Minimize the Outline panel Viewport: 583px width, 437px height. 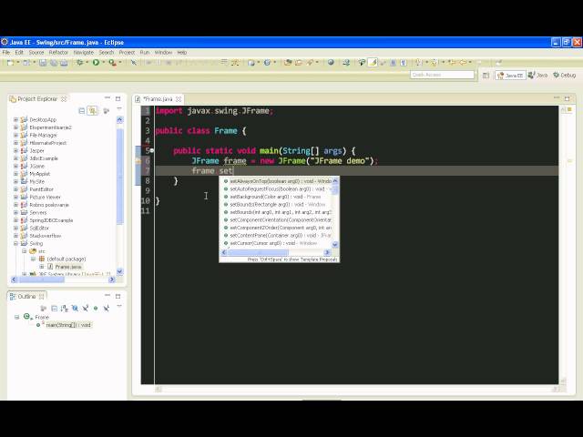(x=107, y=295)
